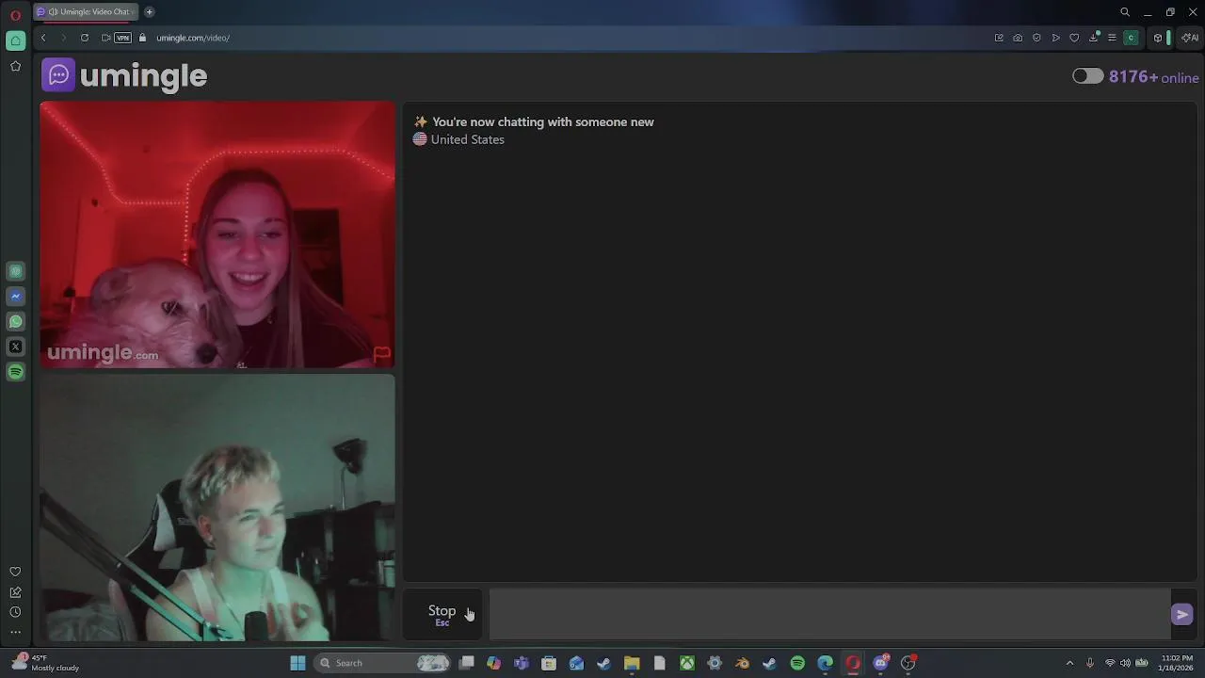
Task: Click the Umingle logo
Action: pos(124,75)
